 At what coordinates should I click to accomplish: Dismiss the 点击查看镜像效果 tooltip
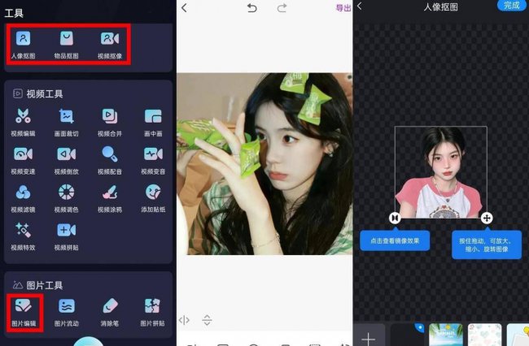click(x=395, y=240)
